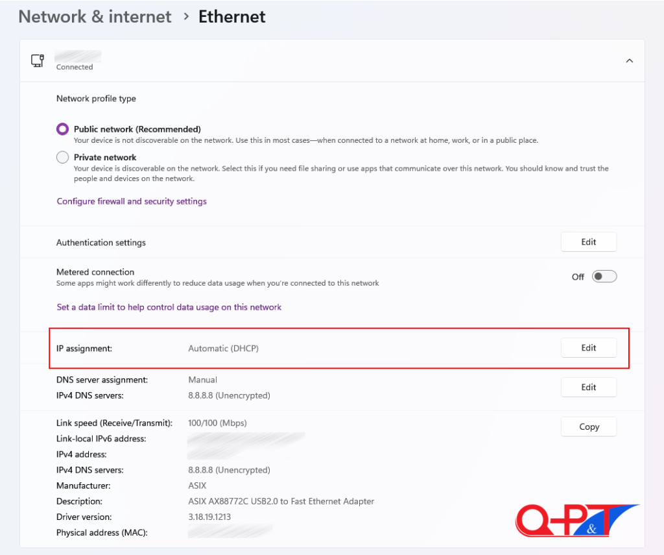Toggle the Metered connection switch
664x555 pixels.
pos(604,277)
